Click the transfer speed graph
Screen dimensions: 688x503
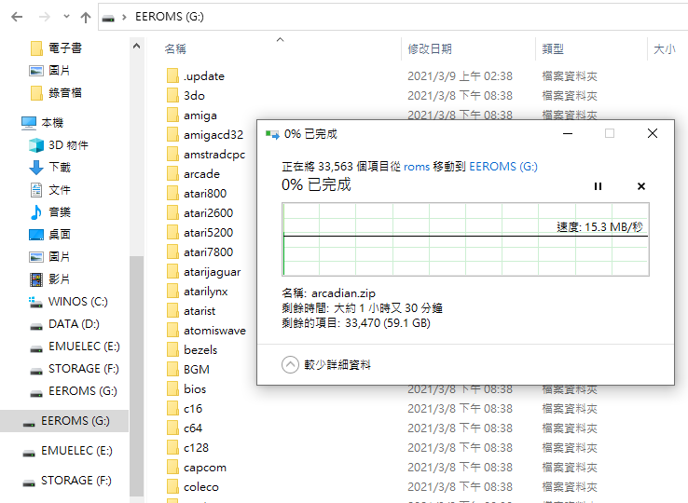[466, 239]
